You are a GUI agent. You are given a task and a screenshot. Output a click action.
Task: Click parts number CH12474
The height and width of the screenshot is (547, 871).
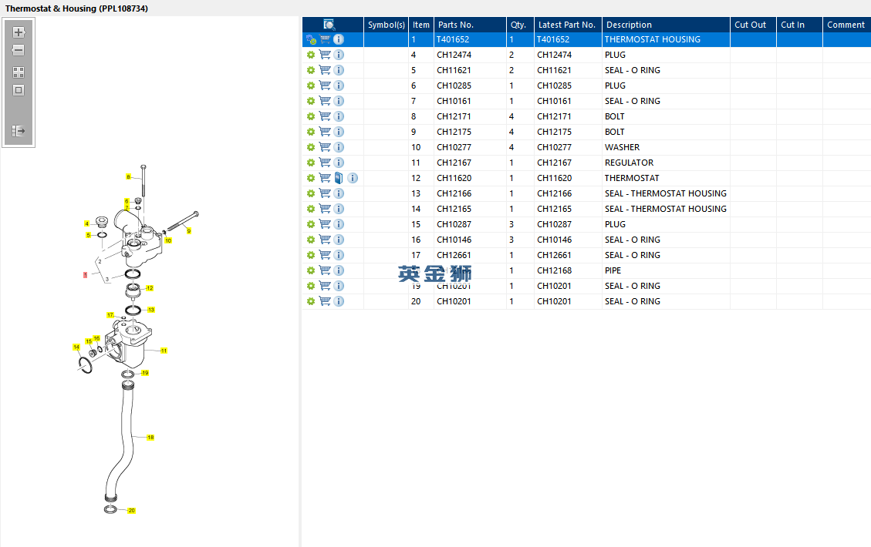tap(454, 55)
